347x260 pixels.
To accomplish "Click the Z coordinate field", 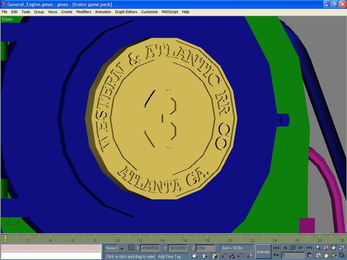I will coord(205,248).
